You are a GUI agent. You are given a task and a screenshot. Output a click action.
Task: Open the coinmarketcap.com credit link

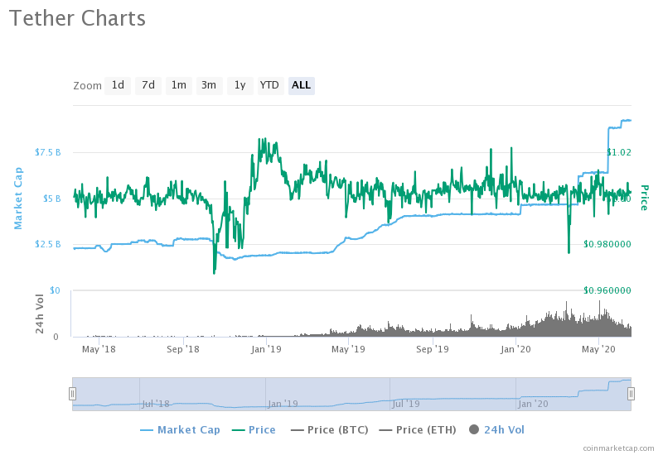pyautogui.click(x=618, y=448)
